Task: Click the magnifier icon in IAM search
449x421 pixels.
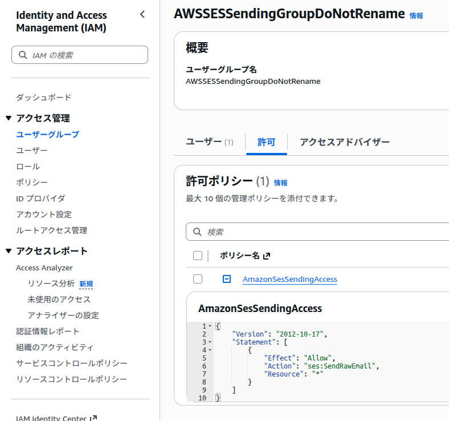Action: 23,55
